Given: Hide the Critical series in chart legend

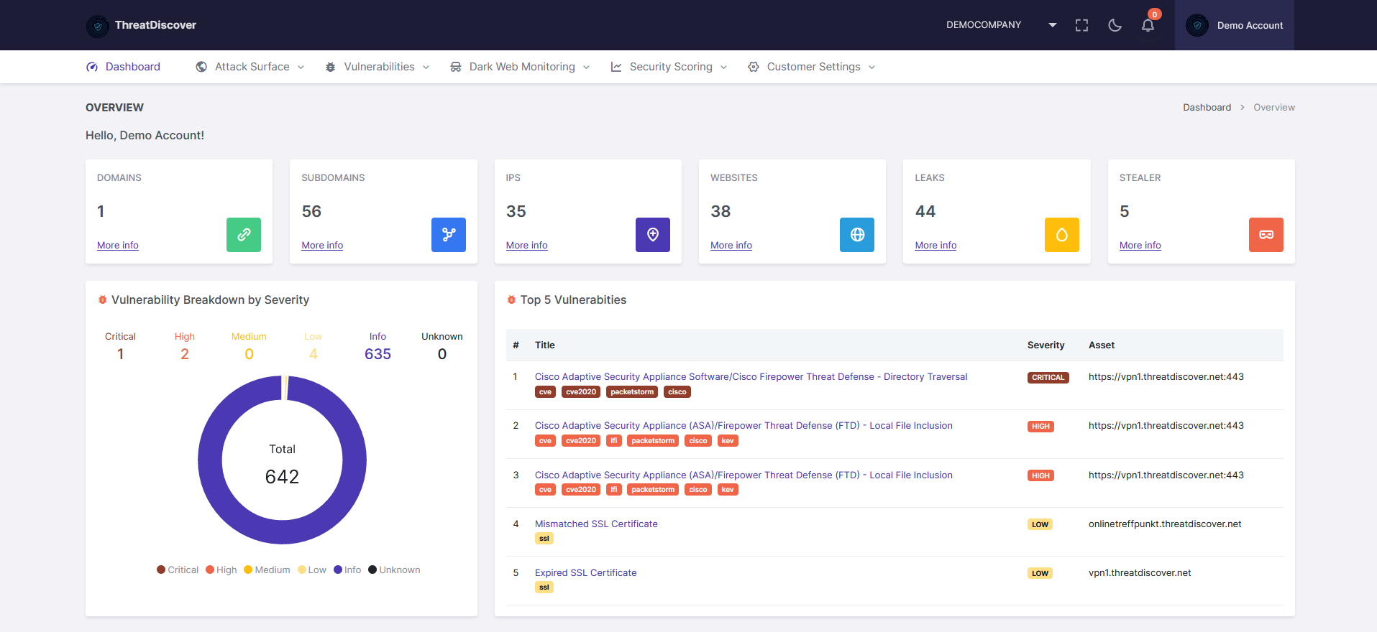Looking at the screenshot, I should point(178,570).
